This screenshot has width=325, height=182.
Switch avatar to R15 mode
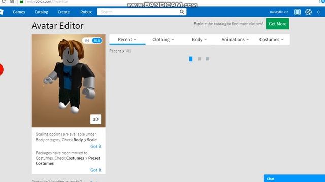(x=97, y=41)
